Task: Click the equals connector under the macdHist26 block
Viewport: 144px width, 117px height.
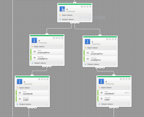Action: (35, 108)
